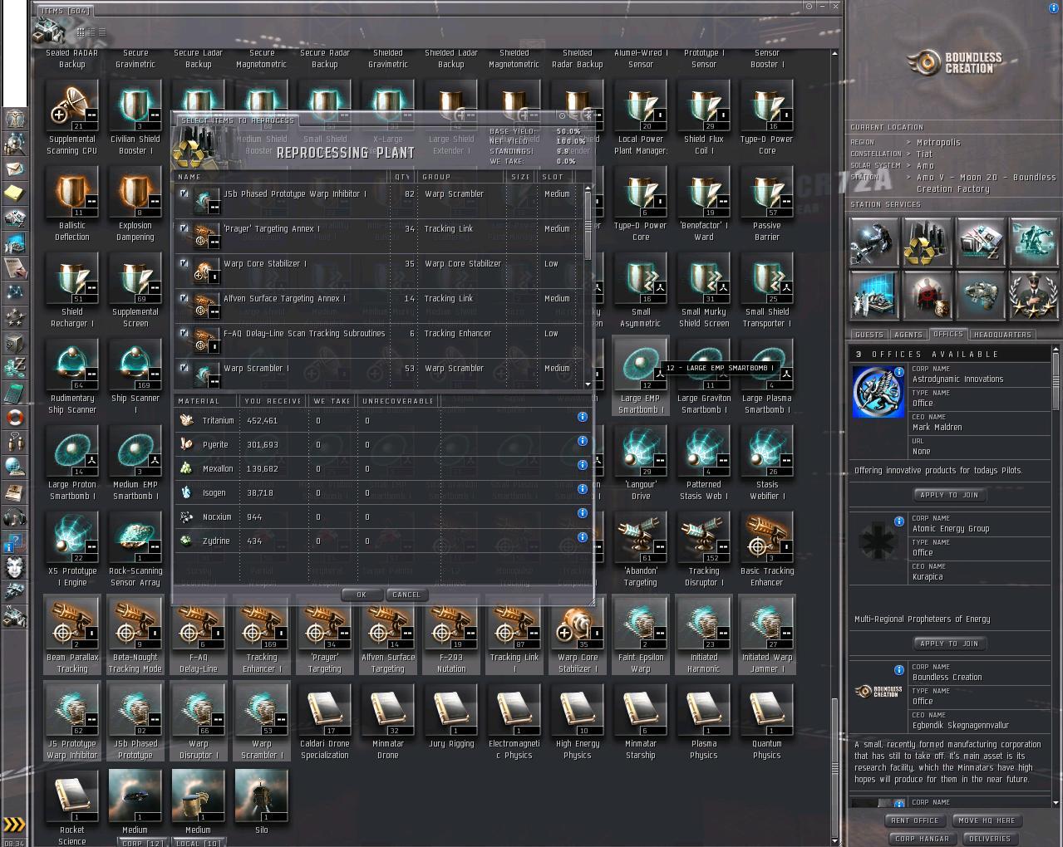The image size is (1063, 847).
Task: Uncheck Warp Scrambler I reprocess row
Action: click(184, 367)
